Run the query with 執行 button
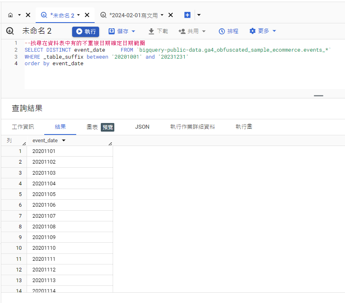This screenshot has height=303, width=345. click(86, 32)
